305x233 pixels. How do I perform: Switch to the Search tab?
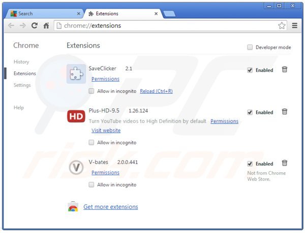pyautogui.click(x=44, y=14)
